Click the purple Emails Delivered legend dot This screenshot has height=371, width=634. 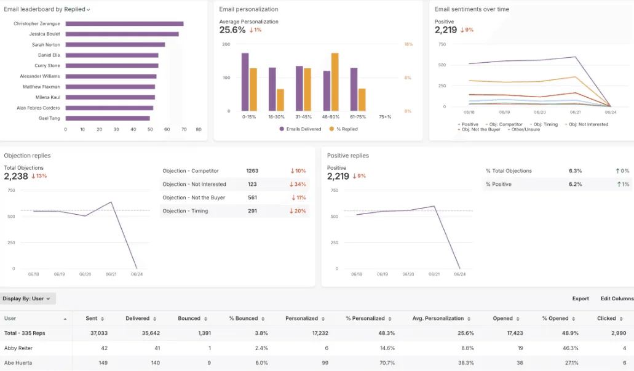[281, 129]
